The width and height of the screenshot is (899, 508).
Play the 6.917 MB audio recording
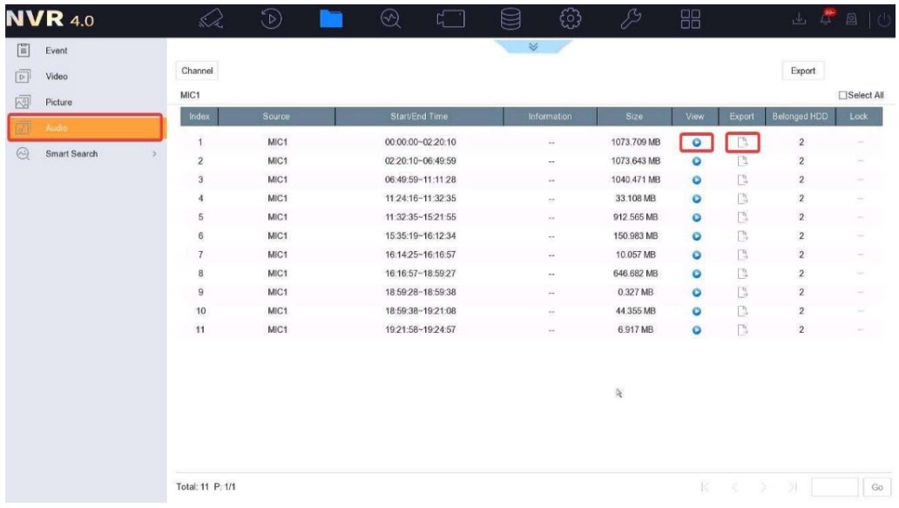(x=697, y=329)
